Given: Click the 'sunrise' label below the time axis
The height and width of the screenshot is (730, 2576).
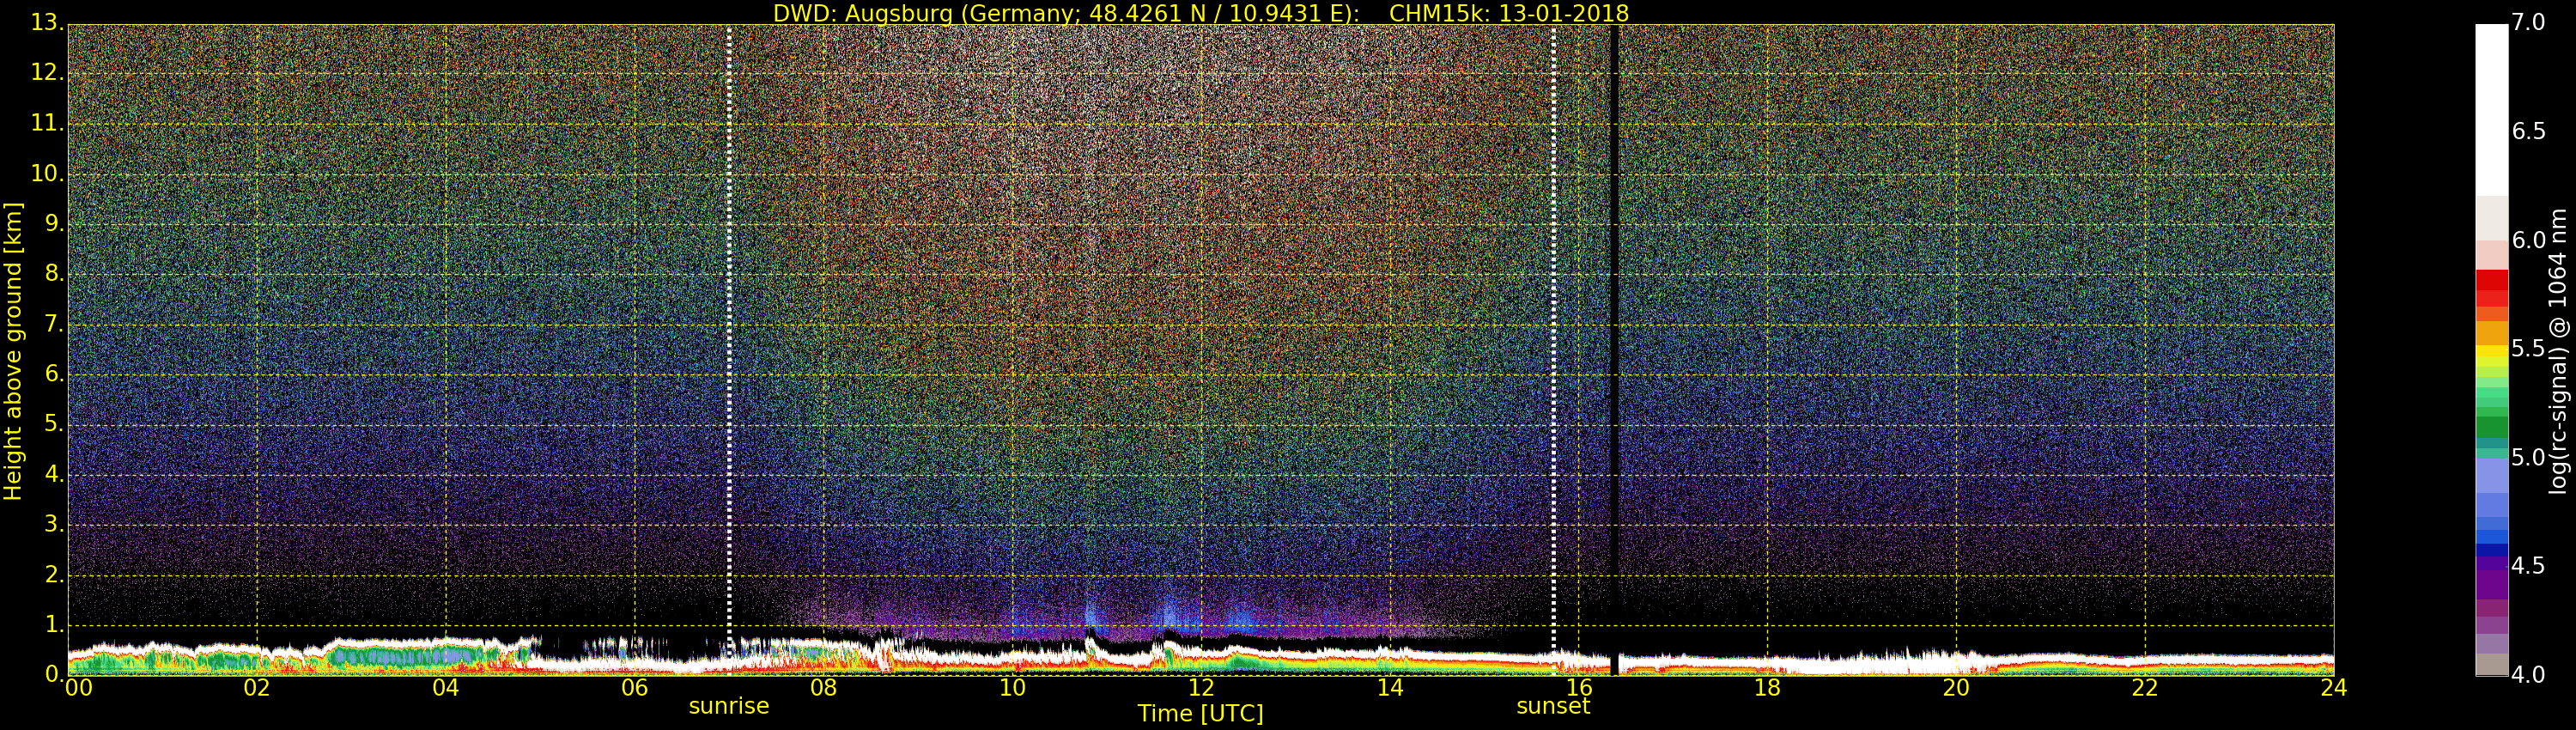Looking at the screenshot, I should (729, 706).
